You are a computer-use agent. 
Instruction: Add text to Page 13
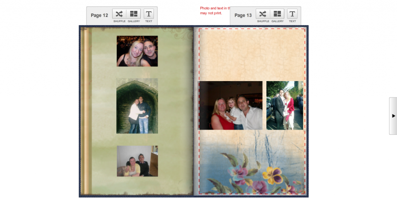coord(292,14)
